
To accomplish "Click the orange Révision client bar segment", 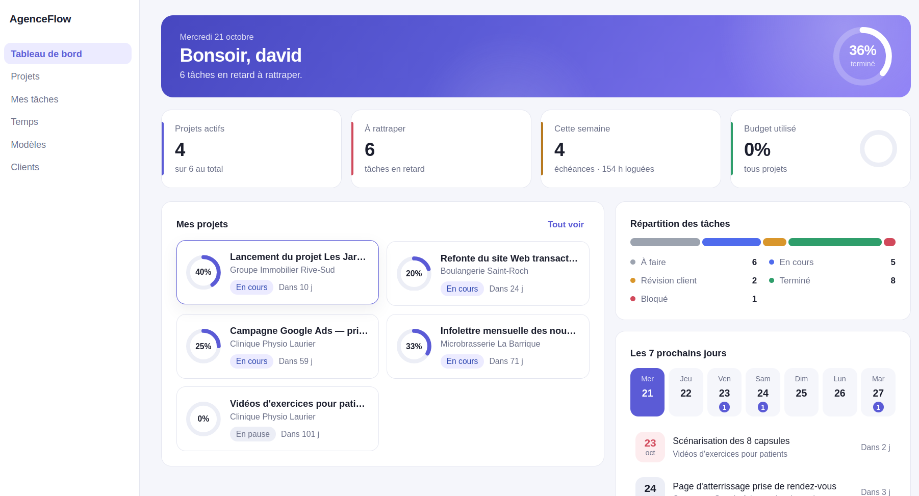I will [x=775, y=242].
